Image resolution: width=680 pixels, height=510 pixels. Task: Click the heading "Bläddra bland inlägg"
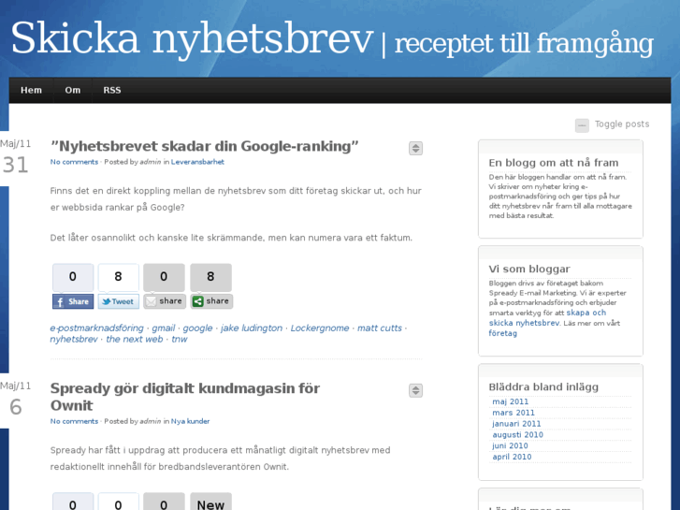click(x=543, y=387)
